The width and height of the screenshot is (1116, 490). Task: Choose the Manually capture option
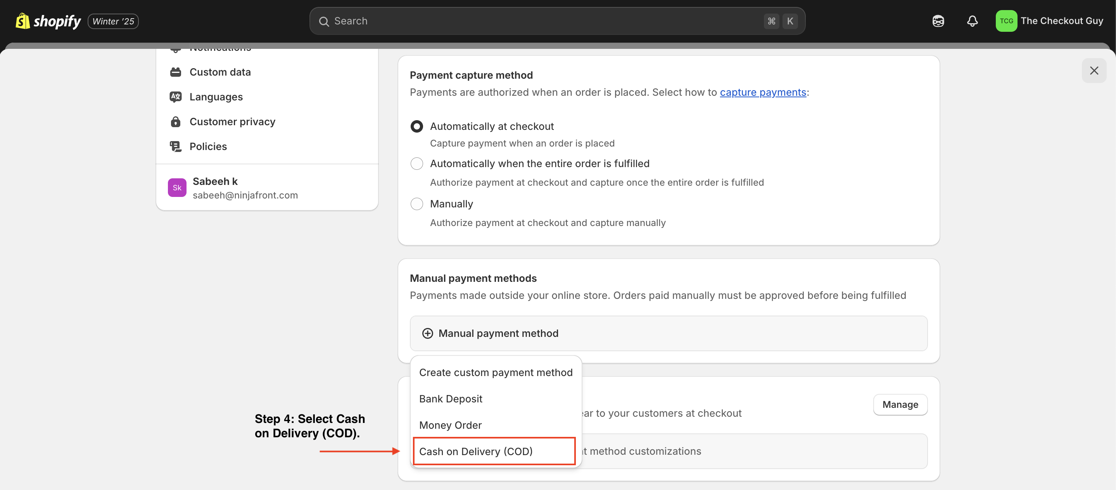click(416, 204)
